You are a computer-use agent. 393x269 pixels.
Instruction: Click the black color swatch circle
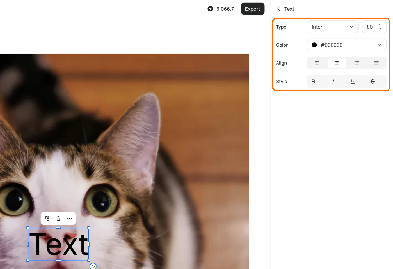pos(314,45)
